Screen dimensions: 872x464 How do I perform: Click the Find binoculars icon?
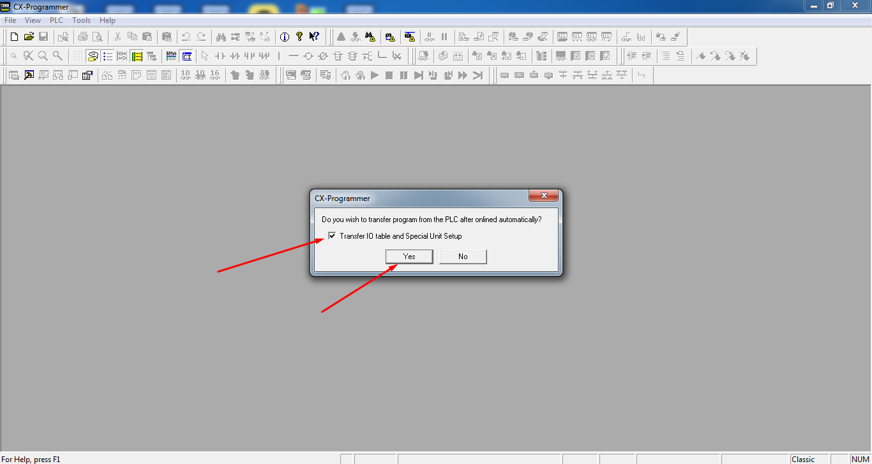[221, 36]
